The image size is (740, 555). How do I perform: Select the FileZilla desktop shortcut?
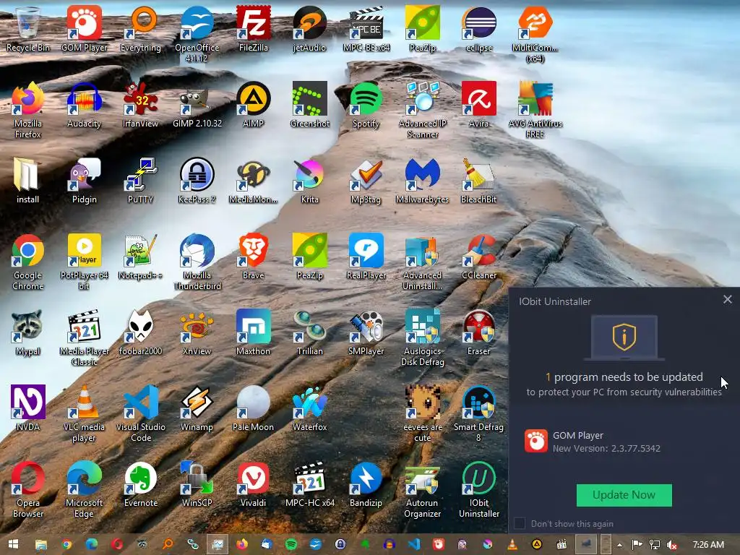tap(254, 28)
